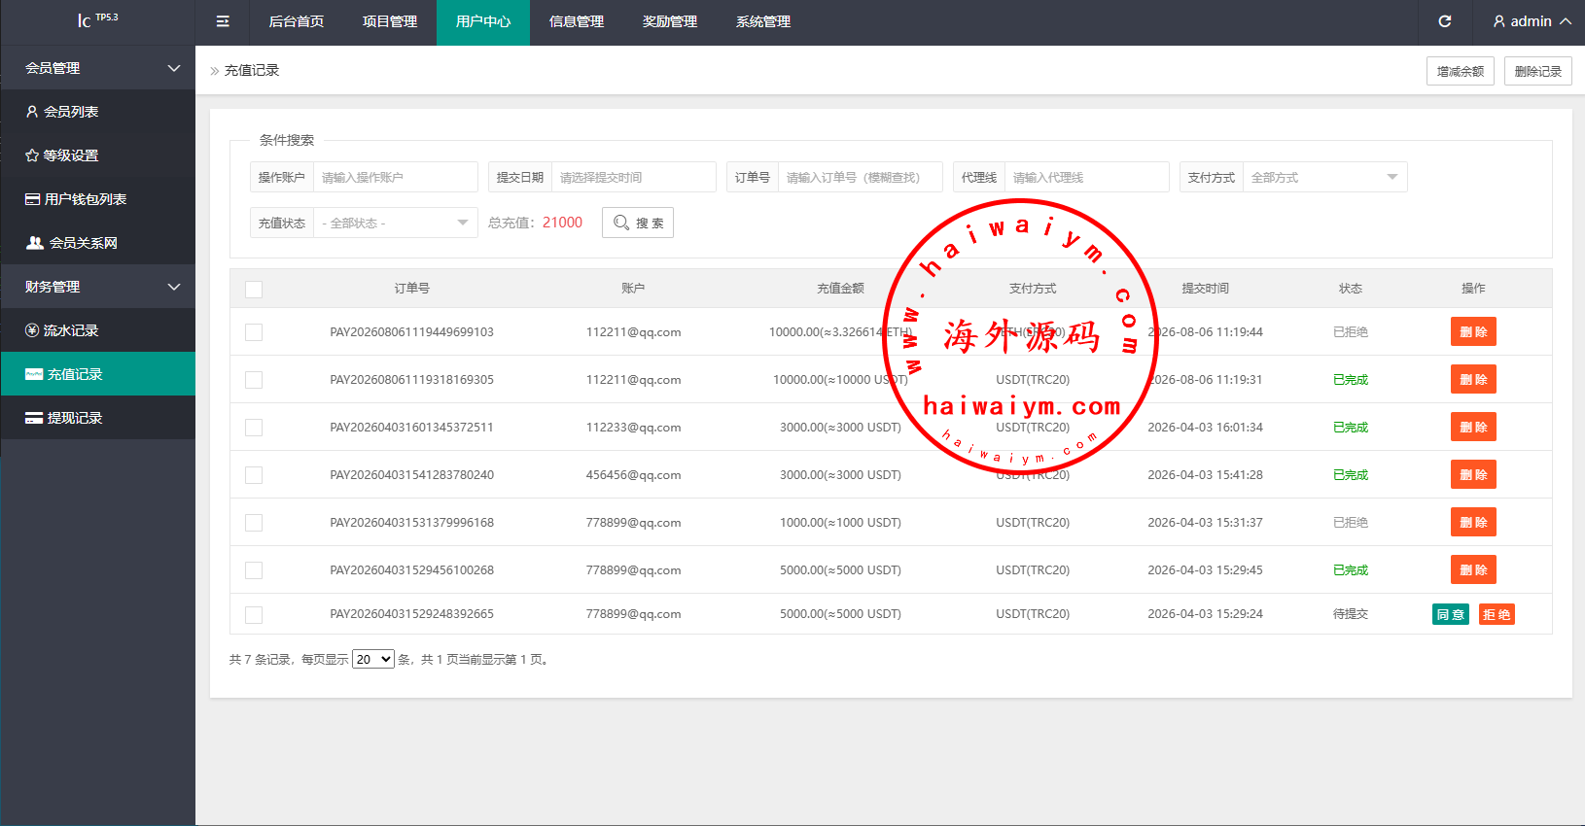1585x826 pixels.
Task: Click the 订单号 column header
Action: pyautogui.click(x=411, y=289)
